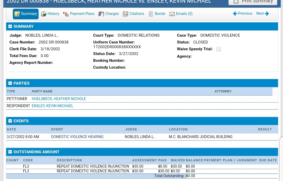Open respondent ENSLEY, KEVIN MICHAEL link
Screen dimensions: 283x181
(52, 106)
